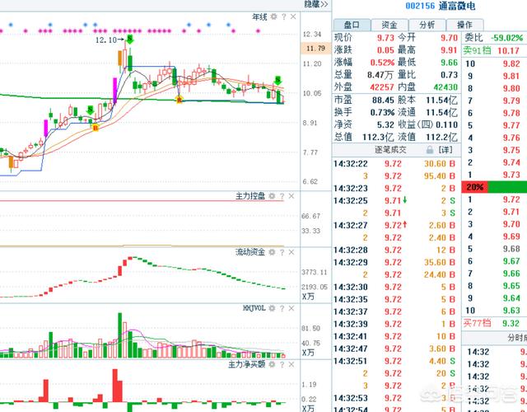Click help question mark on 年线 panel

tap(282, 16)
